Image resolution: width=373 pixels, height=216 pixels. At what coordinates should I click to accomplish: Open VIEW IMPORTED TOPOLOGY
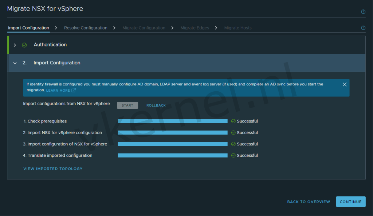click(53, 168)
